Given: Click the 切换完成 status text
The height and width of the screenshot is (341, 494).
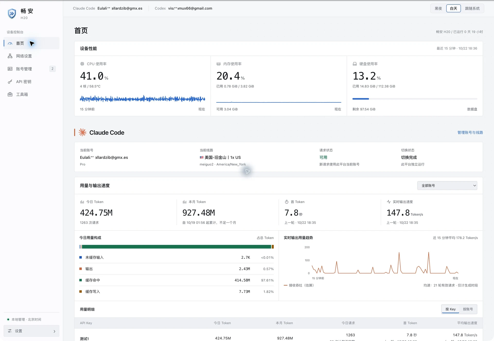Looking at the screenshot, I should pyautogui.click(x=409, y=157).
